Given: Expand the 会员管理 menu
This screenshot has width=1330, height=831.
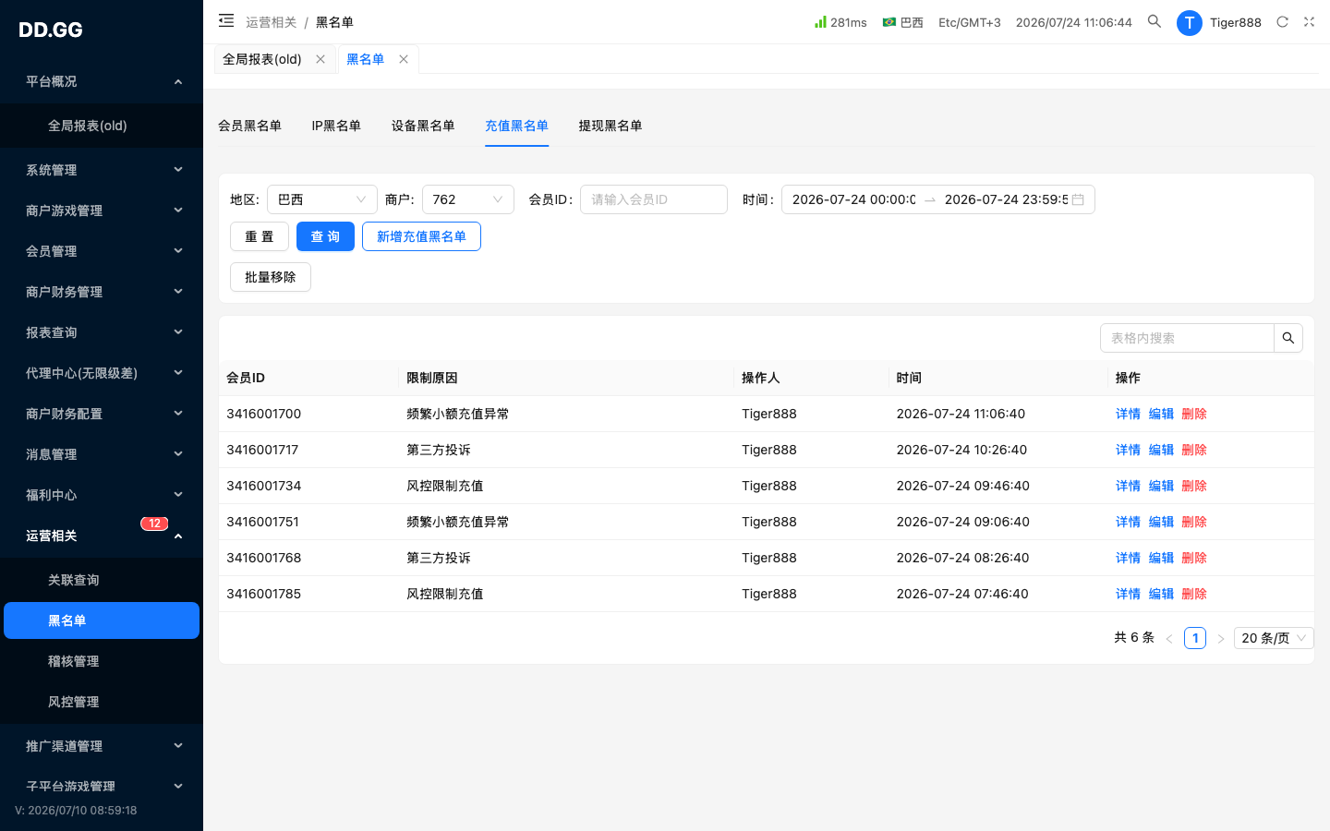Looking at the screenshot, I should click(x=102, y=251).
